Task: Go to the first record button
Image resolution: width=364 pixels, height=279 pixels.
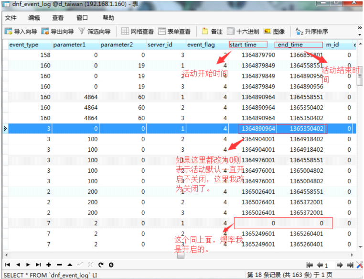Action: [7, 265]
